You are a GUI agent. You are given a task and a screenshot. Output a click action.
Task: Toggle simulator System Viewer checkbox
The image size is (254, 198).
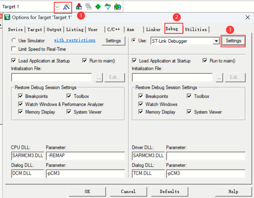[69, 112]
